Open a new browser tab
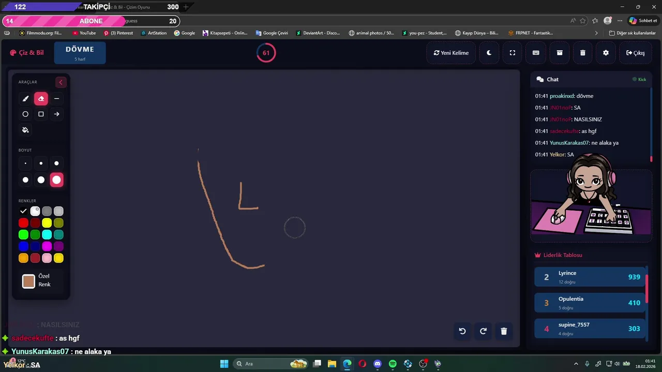The image size is (662, 372). click(186, 7)
